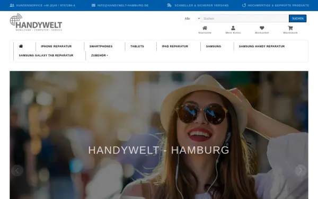Click the hero banner woman image

[159, 135]
